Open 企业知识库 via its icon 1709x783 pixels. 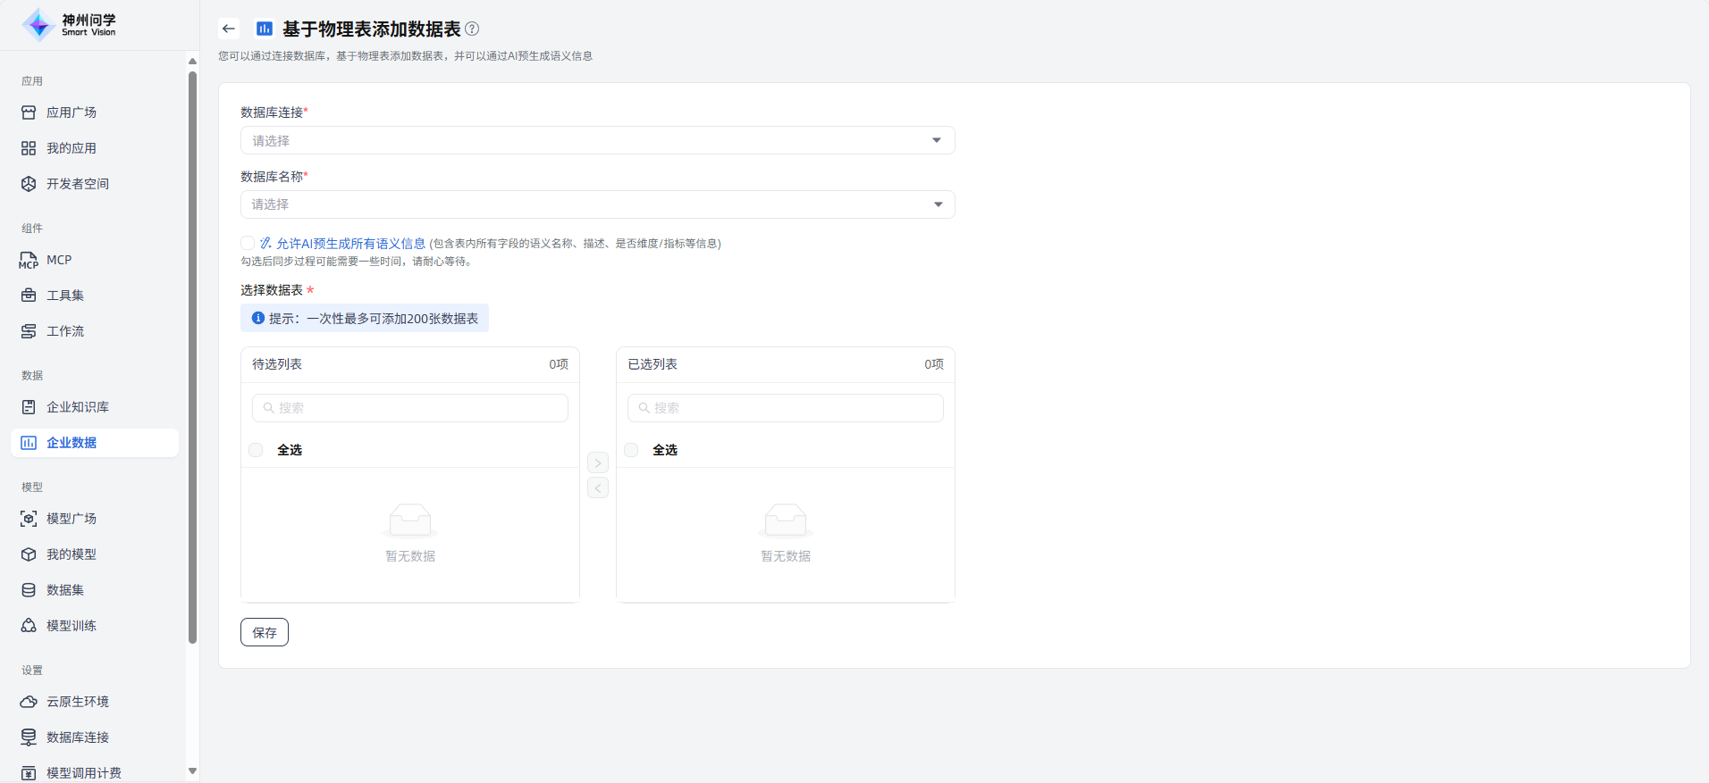tap(29, 407)
